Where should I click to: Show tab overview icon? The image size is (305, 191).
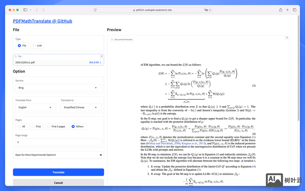tap(295, 10)
